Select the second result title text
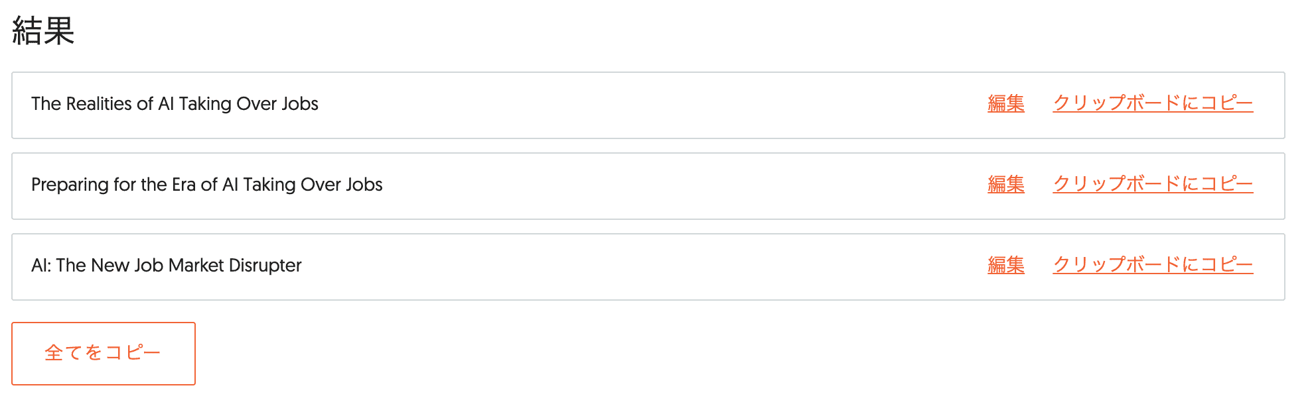1314x404 pixels. pyautogui.click(x=206, y=185)
